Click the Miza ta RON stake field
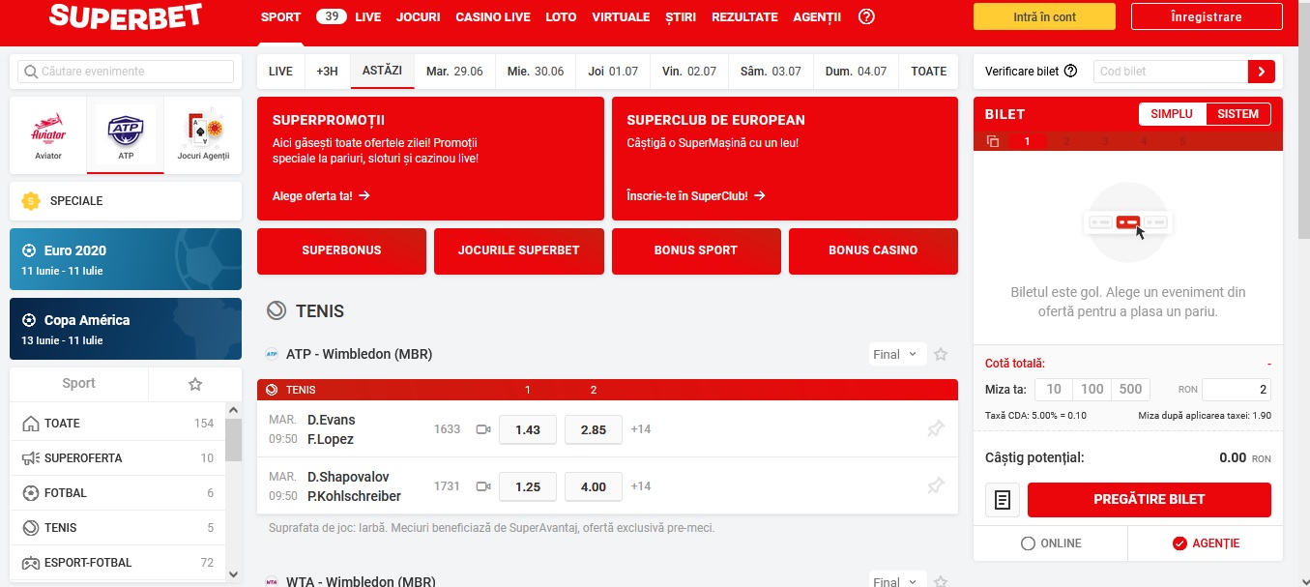This screenshot has width=1310, height=587. pyautogui.click(x=1237, y=389)
